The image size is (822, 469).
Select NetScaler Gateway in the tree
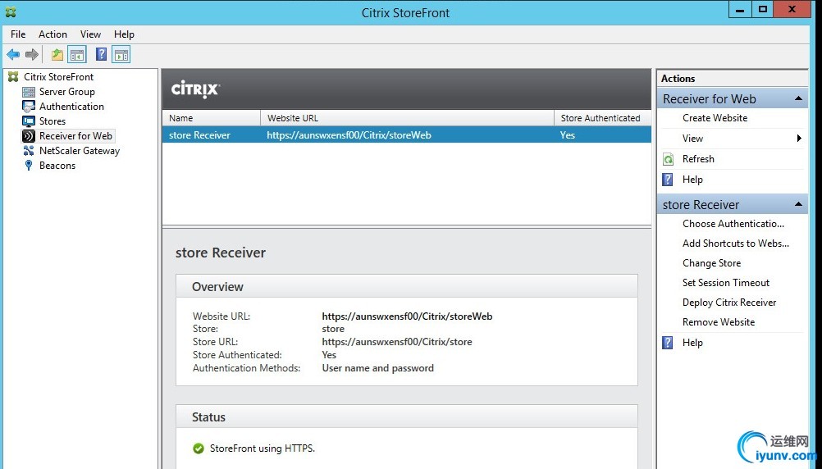[80, 151]
